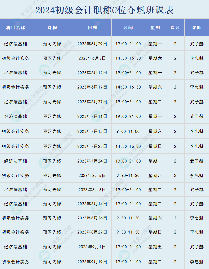209x269 pixels.
Task: Click the title 2024初级会计职称C位夺魁班课表
Action: click(x=104, y=10)
